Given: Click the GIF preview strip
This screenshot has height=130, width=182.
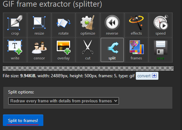Looking at the screenshot, I should [x=88, y=68].
